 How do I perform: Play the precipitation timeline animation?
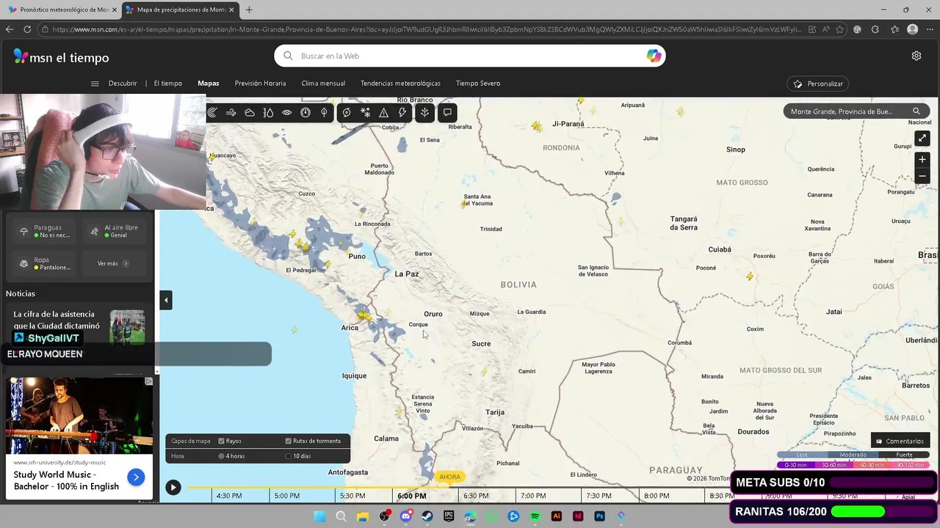(x=173, y=487)
